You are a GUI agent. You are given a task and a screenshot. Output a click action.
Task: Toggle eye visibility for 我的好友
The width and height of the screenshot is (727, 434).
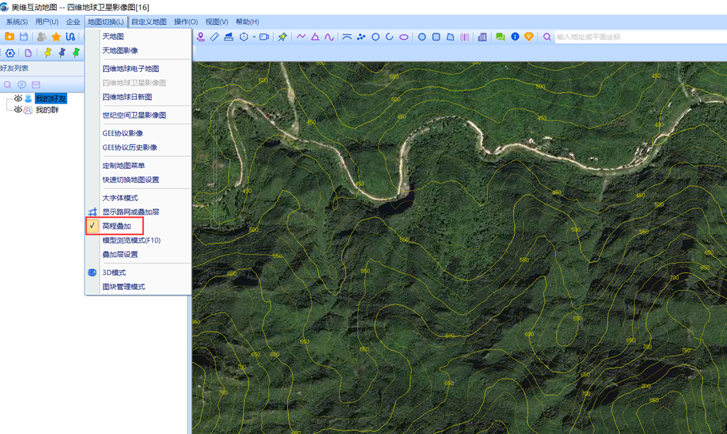(18, 99)
